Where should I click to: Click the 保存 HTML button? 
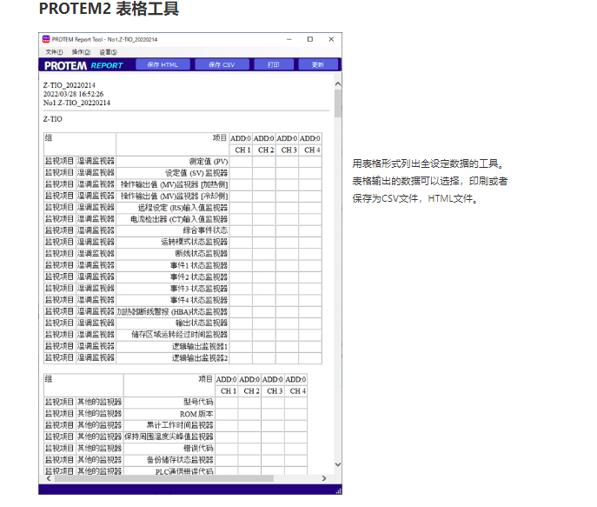coord(163,64)
